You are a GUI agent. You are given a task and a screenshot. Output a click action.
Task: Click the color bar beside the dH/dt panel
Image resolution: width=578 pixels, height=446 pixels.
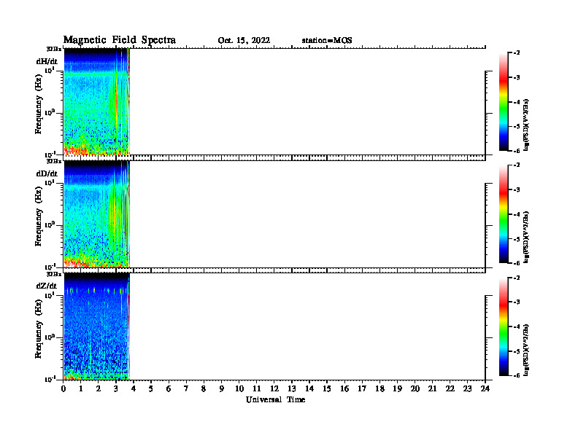(x=504, y=102)
